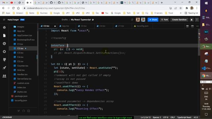Click the refresh icon near the avatars
The image size is (212, 119).
tap(132, 20)
